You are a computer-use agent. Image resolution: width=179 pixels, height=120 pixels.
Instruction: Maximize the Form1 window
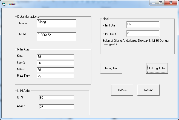pyautogui.click(x=161, y=3)
